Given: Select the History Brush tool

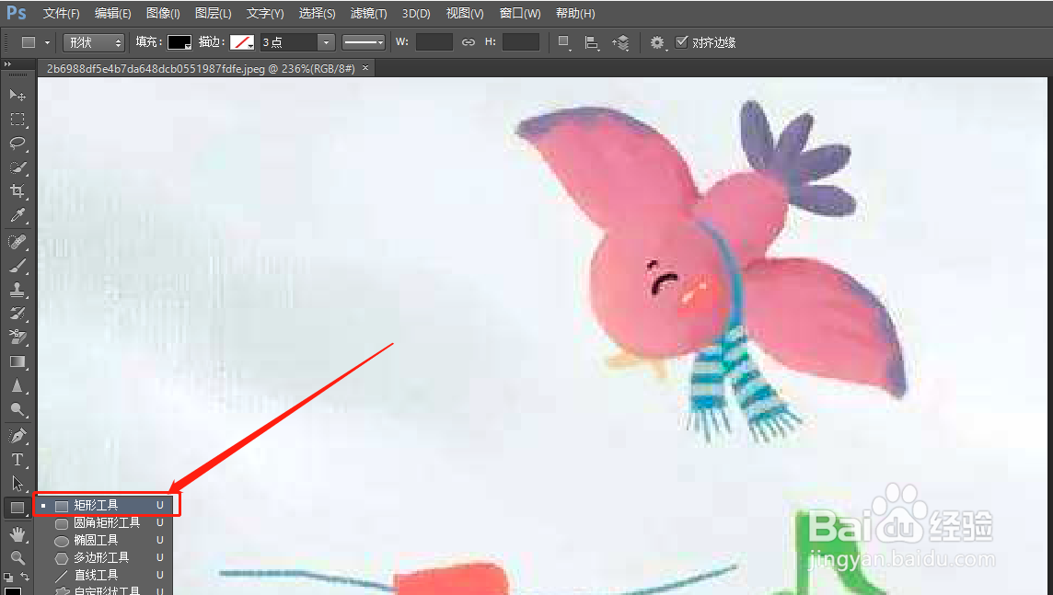Looking at the screenshot, I should [x=17, y=314].
